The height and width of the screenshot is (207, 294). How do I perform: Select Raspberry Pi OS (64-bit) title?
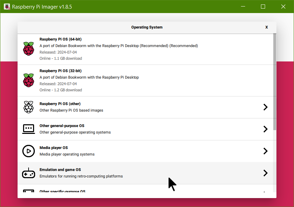(60, 39)
